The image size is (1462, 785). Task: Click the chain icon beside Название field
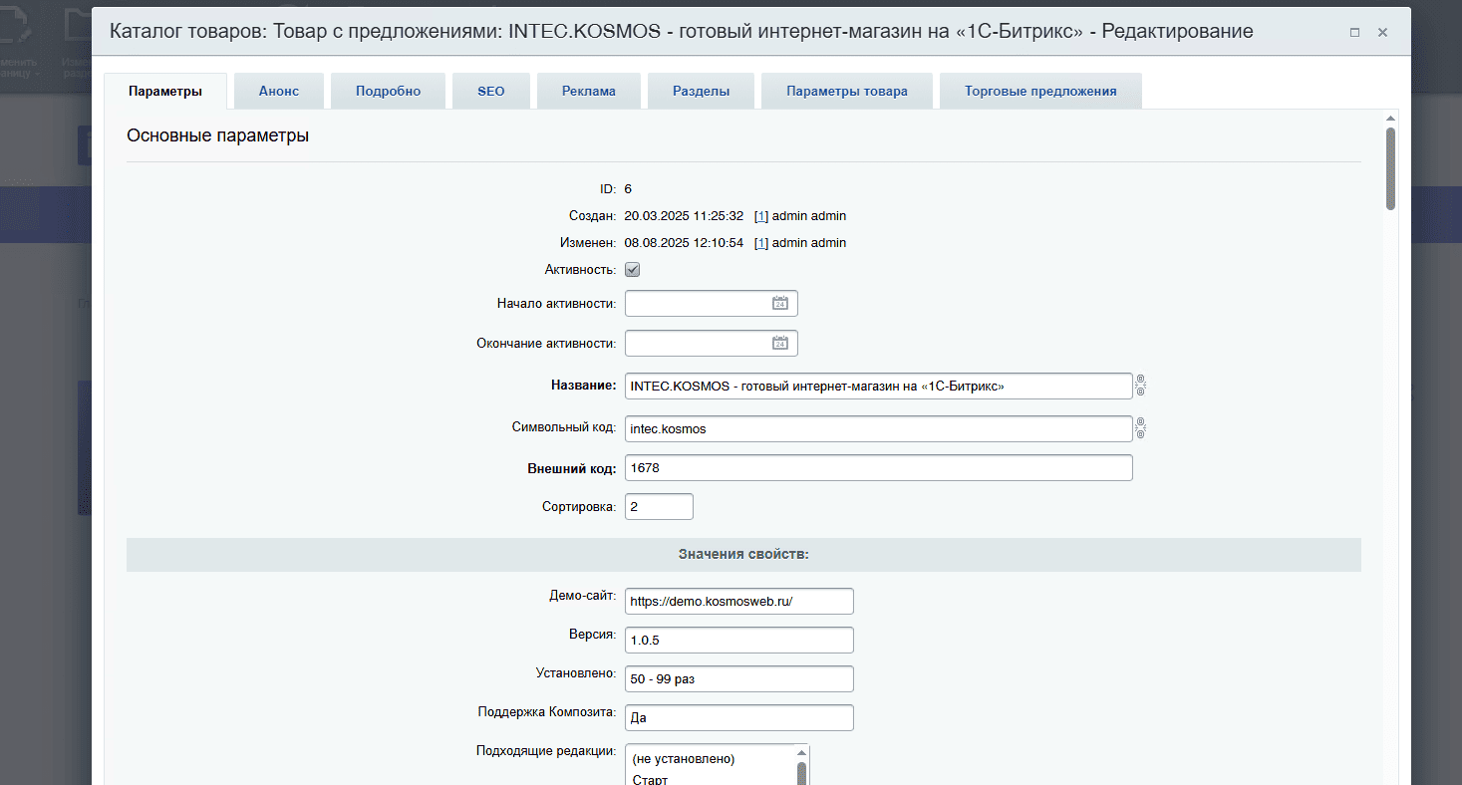(x=1141, y=386)
